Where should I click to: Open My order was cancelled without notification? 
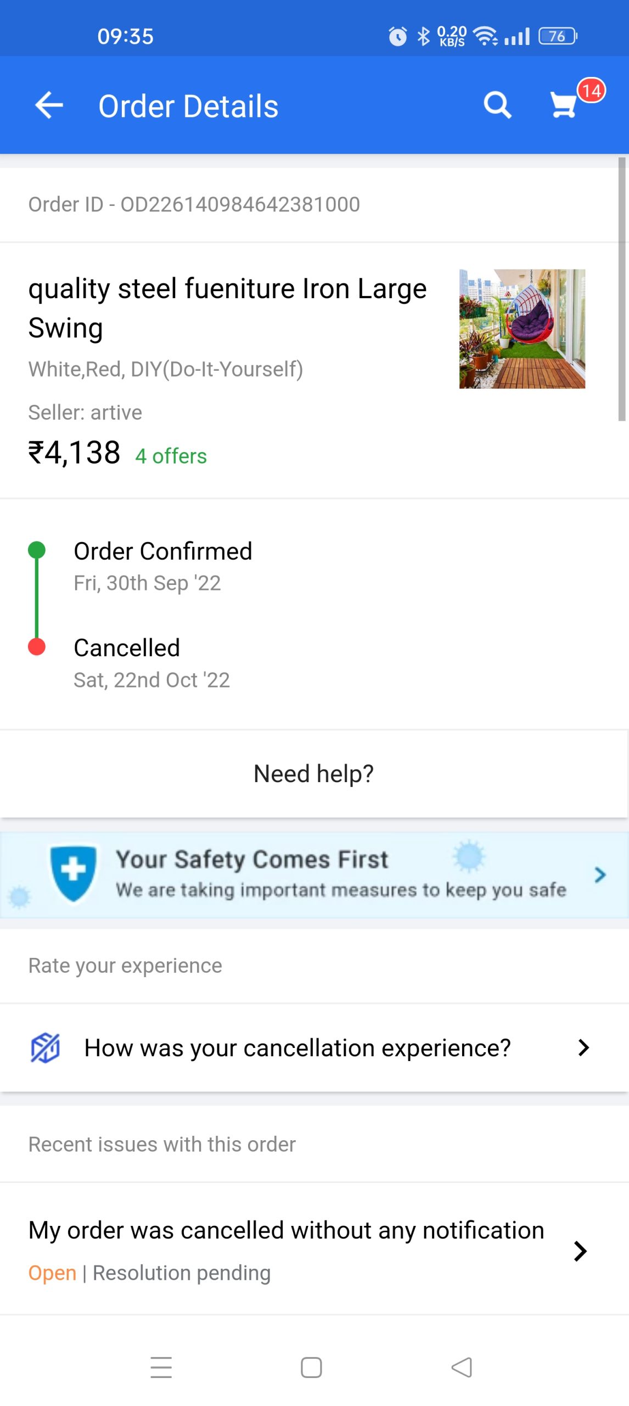tap(286, 1231)
